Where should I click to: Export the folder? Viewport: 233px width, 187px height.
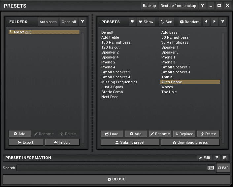pyautogui.click(x=26, y=142)
